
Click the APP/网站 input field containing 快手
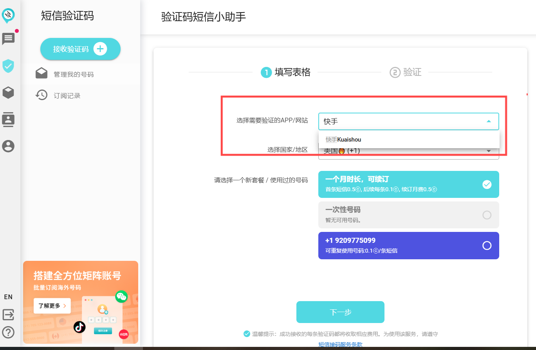[x=409, y=122]
